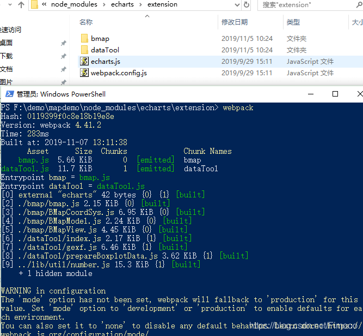Click node_modules in the breadcrumb path
The image size is (363, 336).
(x=75, y=5)
